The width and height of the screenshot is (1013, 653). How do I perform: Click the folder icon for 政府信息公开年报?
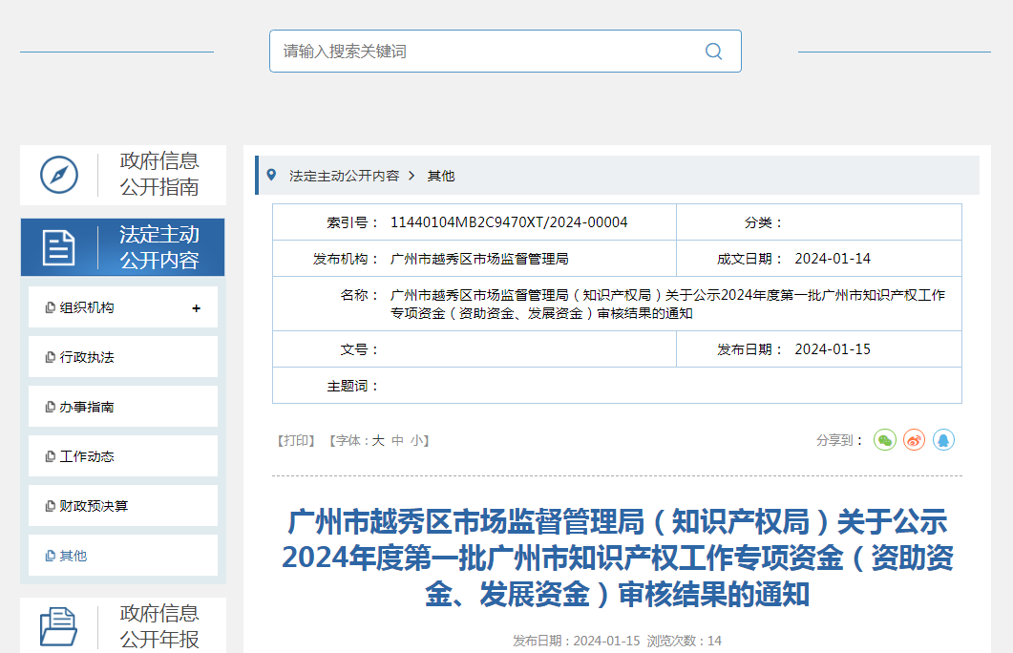pyautogui.click(x=59, y=626)
